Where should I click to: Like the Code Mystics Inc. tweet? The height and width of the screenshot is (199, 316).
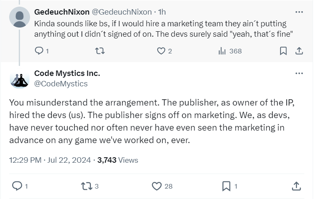tap(156, 186)
